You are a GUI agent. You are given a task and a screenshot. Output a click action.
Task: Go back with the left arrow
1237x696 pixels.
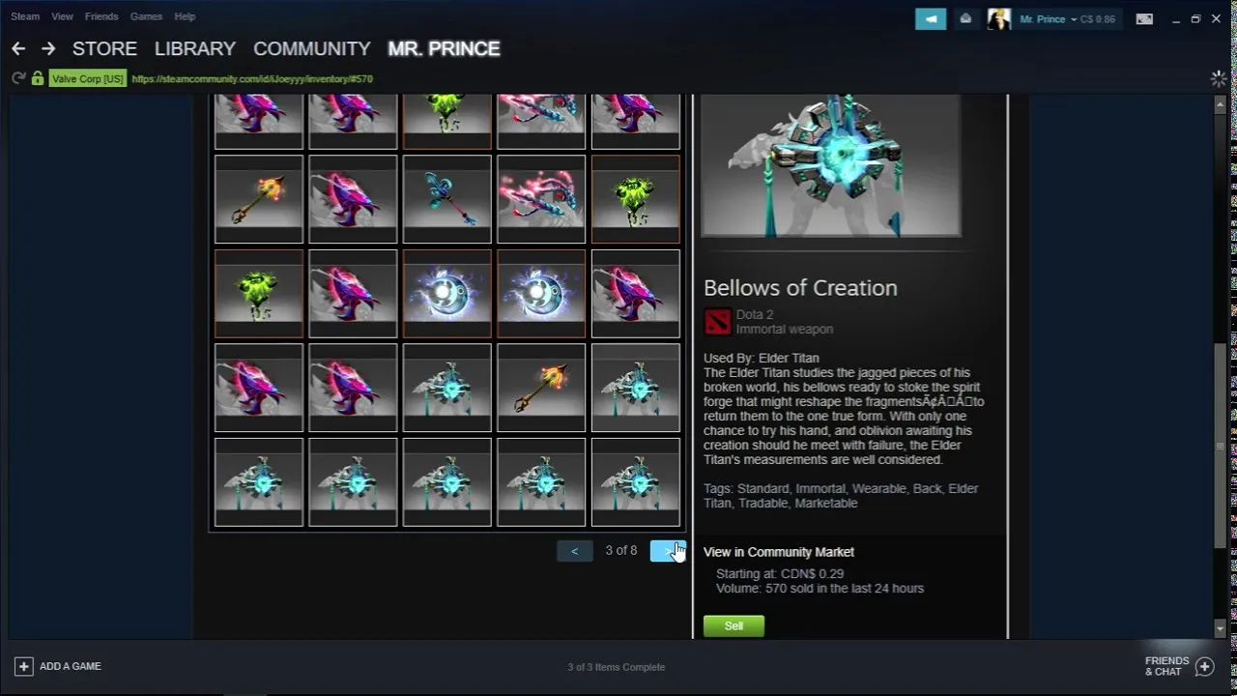[x=18, y=48]
